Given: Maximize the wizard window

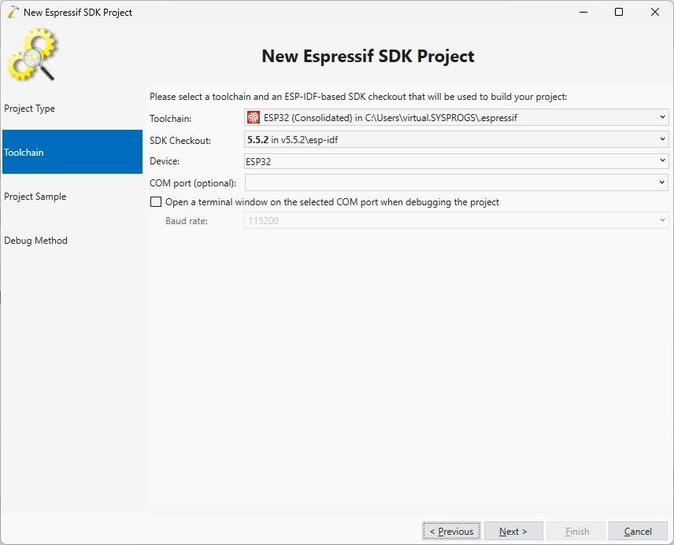Looking at the screenshot, I should [619, 12].
